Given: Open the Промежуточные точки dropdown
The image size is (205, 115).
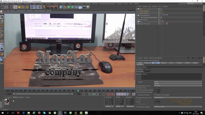Looking at the screenshot, I should [x=178, y=97].
